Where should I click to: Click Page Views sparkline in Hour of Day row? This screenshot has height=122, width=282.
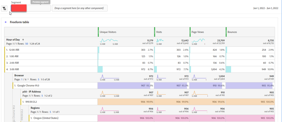(x=198, y=40)
